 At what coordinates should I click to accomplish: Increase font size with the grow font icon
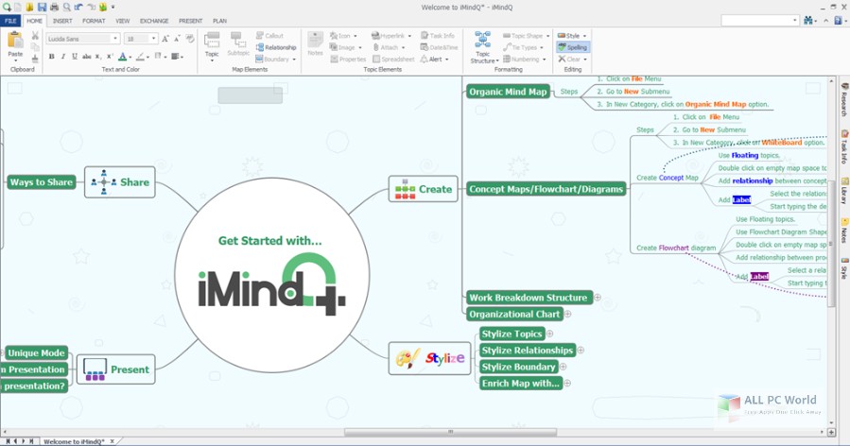165,39
